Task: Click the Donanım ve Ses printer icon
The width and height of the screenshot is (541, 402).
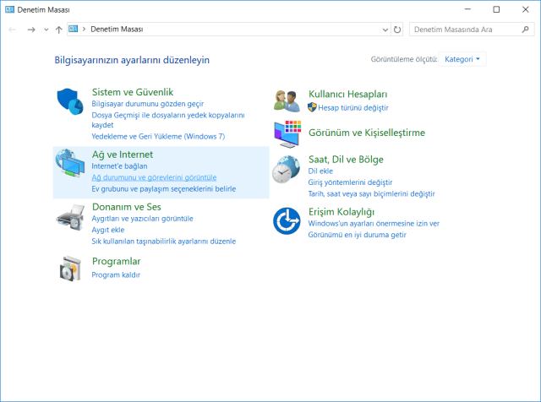Action: pyautogui.click(x=70, y=218)
